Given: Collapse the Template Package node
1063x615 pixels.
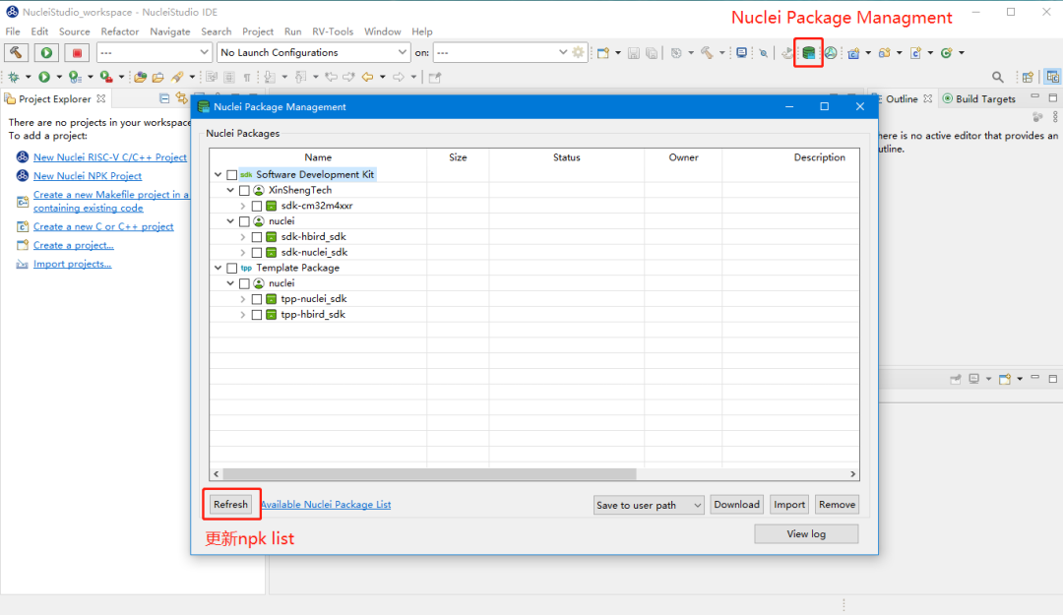Looking at the screenshot, I should tap(219, 269).
